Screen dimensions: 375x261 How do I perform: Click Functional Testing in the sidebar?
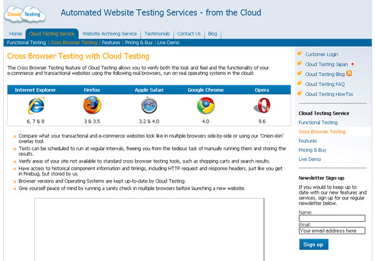click(318, 123)
